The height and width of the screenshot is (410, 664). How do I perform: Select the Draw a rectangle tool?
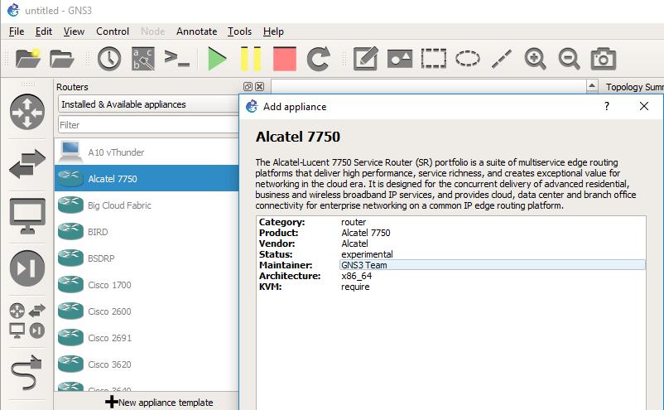tap(434, 59)
